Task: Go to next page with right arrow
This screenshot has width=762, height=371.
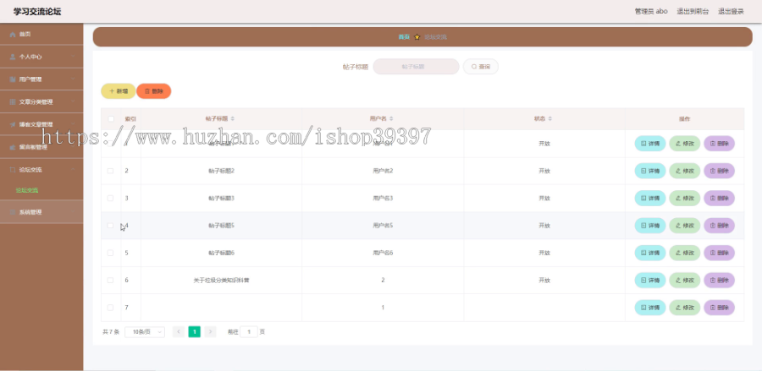Action: point(210,332)
